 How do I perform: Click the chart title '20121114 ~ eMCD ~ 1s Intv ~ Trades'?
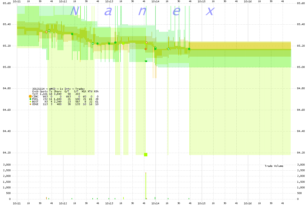[59, 89]
